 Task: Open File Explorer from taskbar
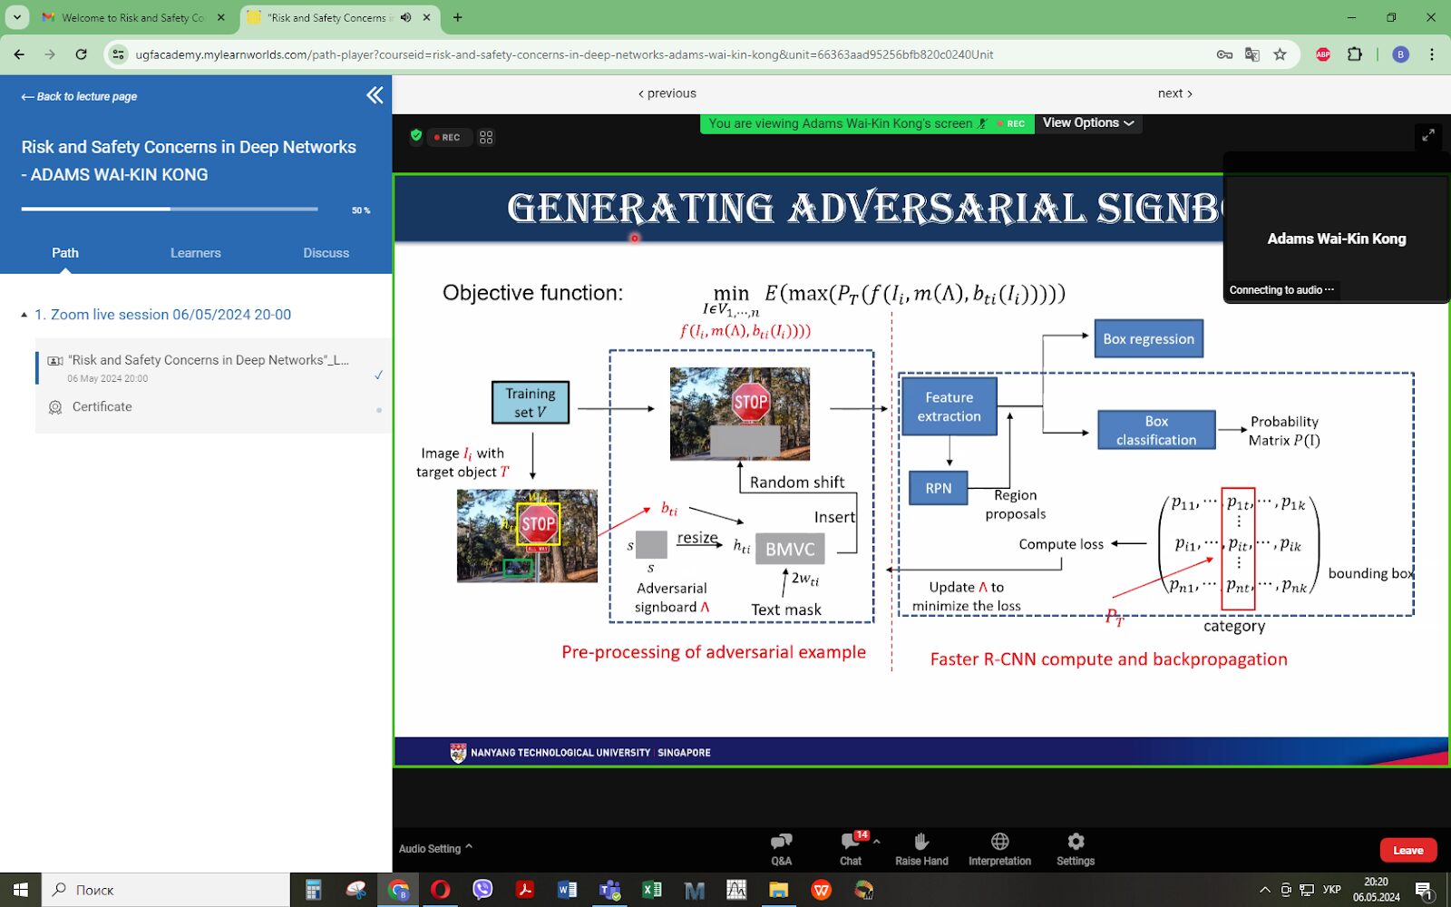coord(778,890)
